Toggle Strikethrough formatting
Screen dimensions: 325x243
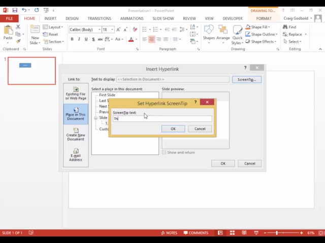[x=100, y=39]
